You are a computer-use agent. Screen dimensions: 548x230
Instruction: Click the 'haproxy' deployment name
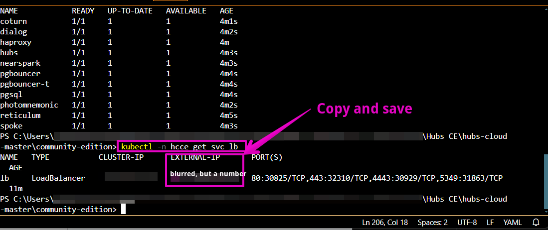click(x=16, y=42)
